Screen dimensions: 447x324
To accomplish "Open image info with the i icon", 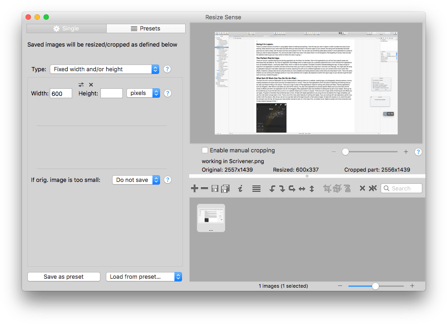I will coord(240,188).
